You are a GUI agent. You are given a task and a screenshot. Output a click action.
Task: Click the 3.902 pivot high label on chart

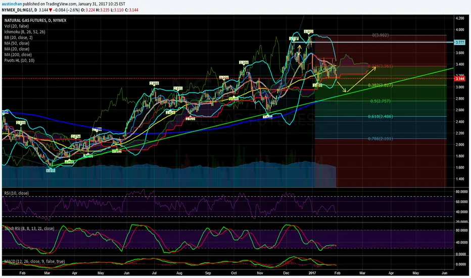point(308,31)
